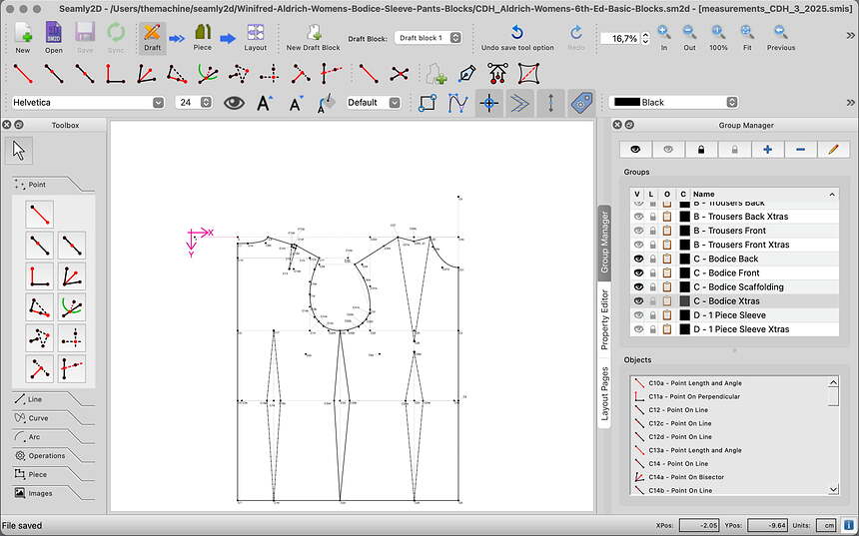Show all groups with dark eye button
The height and width of the screenshot is (536, 859).
point(635,149)
